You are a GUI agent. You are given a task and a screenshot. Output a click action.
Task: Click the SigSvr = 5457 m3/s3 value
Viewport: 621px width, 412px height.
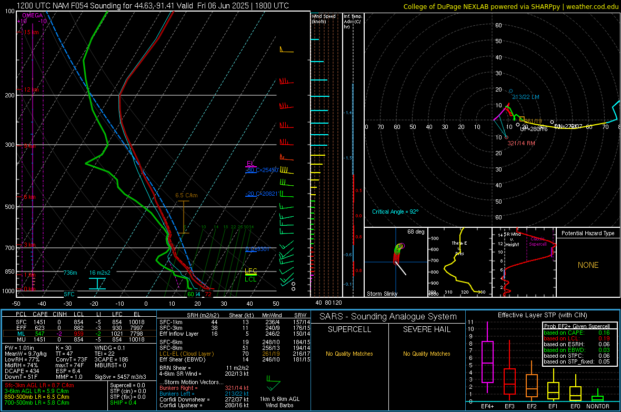coord(120,377)
